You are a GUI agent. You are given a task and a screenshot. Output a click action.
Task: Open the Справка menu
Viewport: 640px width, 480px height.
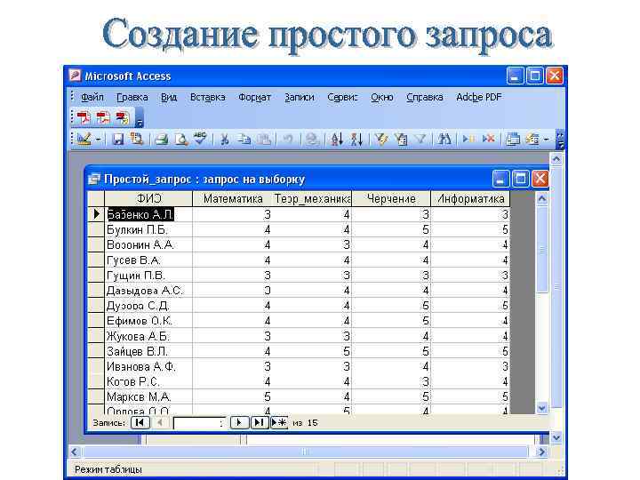(425, 97)
